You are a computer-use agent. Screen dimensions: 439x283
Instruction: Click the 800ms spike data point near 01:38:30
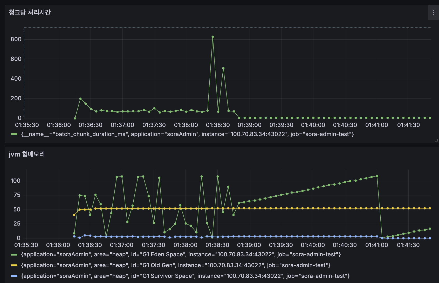click(x=213, y=37)
